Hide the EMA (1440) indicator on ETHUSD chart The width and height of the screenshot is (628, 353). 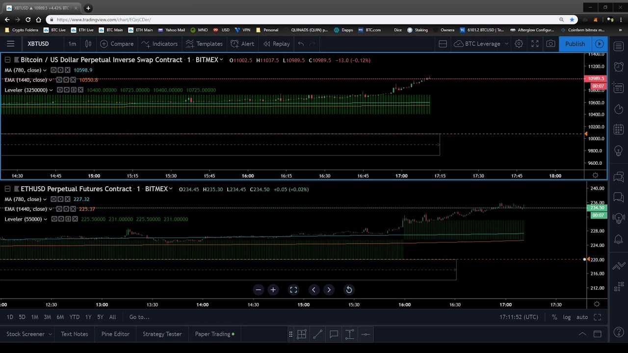tap(59, 209)
